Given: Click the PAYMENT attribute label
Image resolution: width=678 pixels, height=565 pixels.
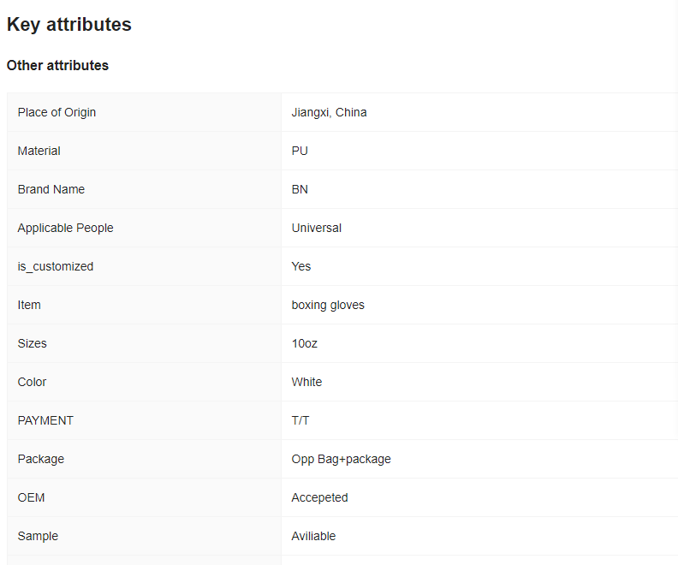Looking at the screenshot, I should pyautogui.click(x=45, y=420).
